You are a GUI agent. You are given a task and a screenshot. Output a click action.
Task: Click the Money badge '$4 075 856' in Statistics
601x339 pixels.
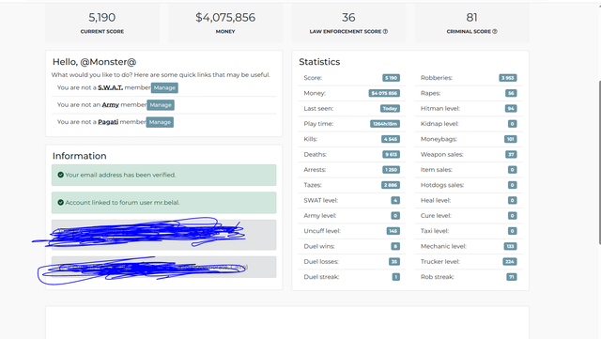tap(384, 93)
